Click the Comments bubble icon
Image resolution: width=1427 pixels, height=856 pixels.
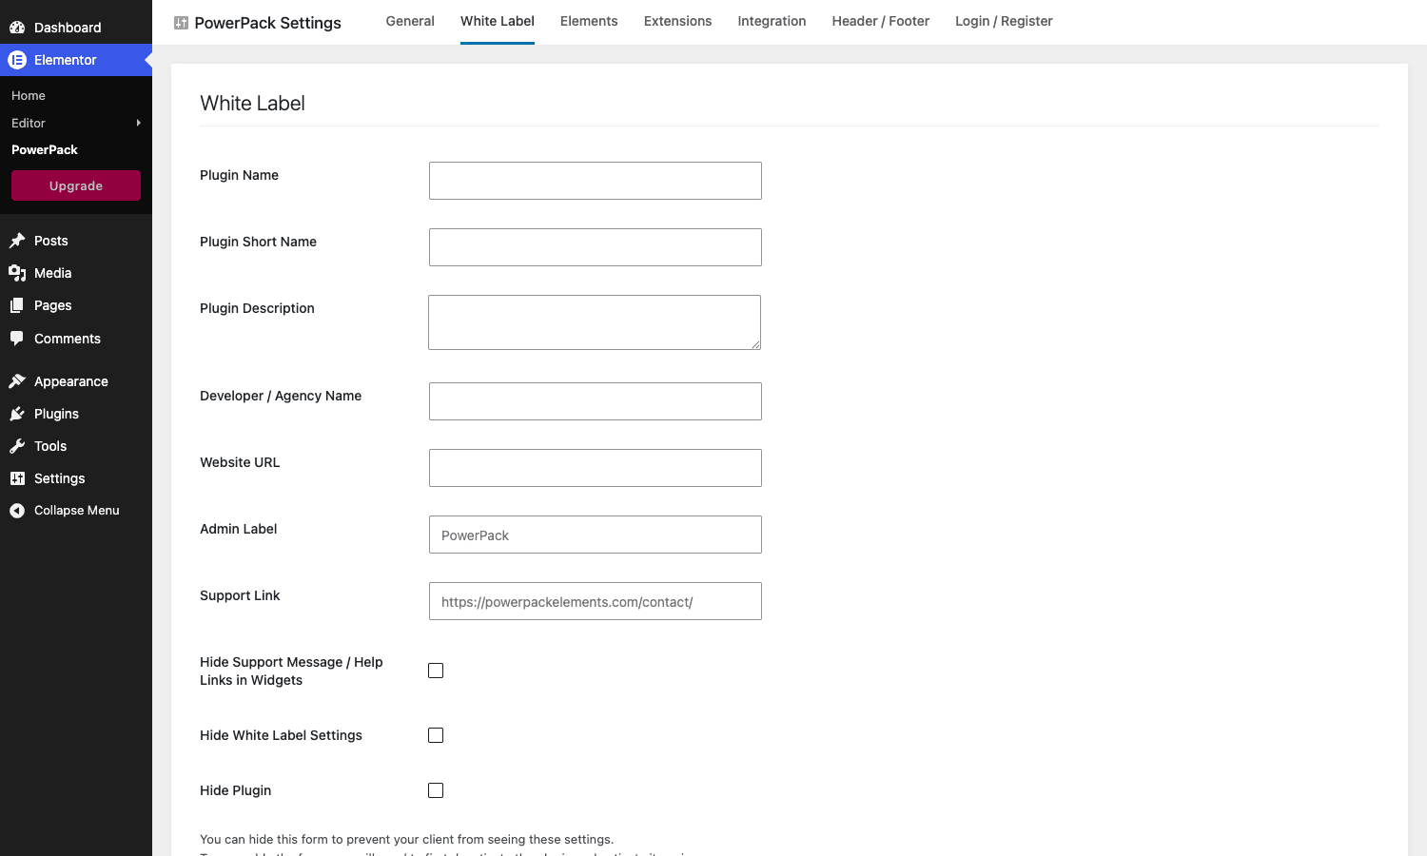pyautogui.click(x=17, y=339)
